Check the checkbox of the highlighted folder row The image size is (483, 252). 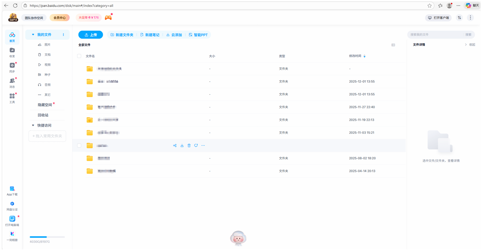[x=79, y=145]
